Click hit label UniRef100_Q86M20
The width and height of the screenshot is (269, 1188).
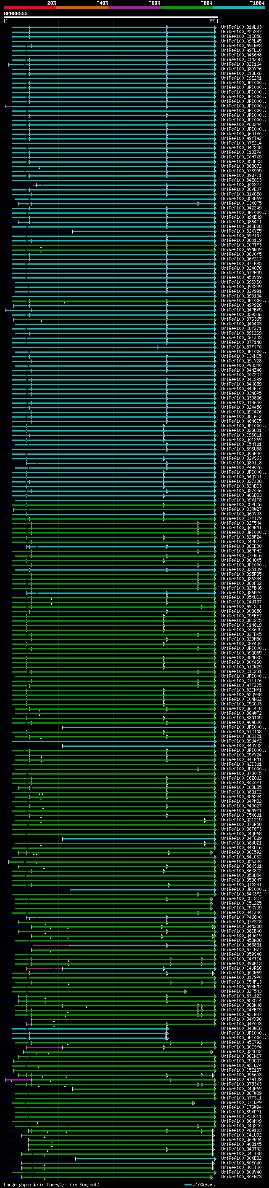(x=241, y=593)
